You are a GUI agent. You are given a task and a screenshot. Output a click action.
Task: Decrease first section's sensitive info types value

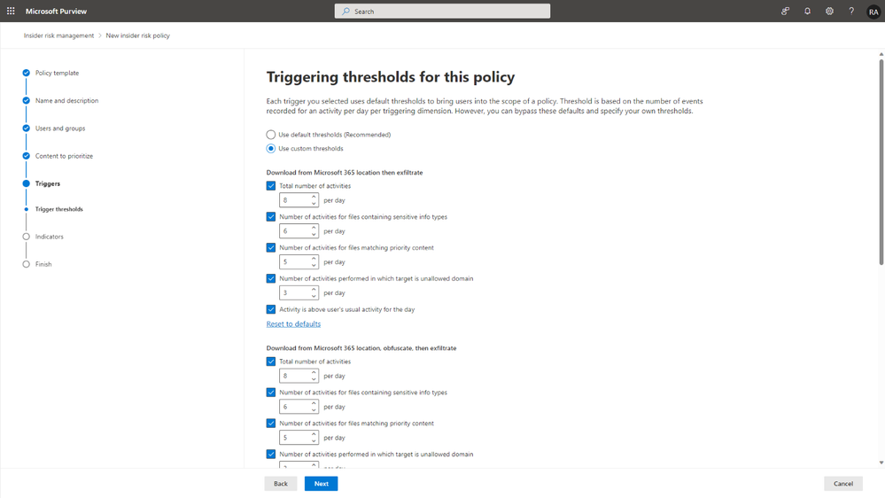tap(314, 234)
